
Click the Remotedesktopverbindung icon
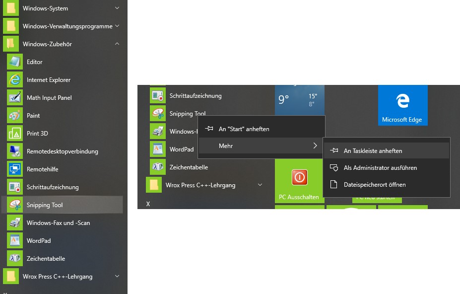(x=15, y=151)
